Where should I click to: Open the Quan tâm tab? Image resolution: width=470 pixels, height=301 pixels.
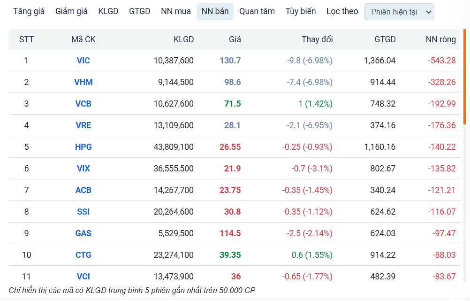(x=257, y=11)
